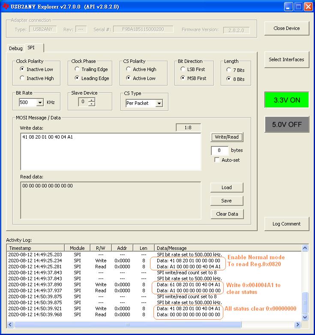Click the Texas Instruments title bar icon

point(6,6)
